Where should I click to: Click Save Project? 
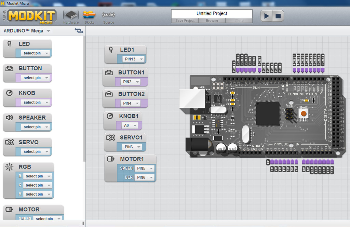[185, 21]
